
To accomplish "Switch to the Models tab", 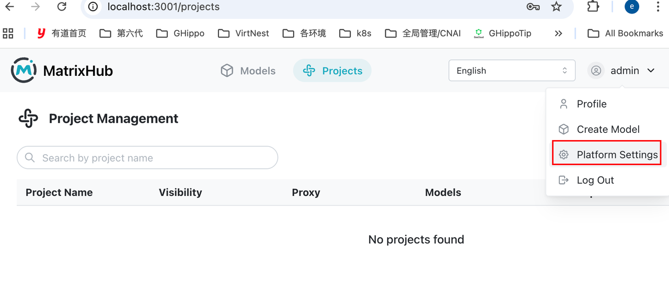I will [x=248, y=71].
